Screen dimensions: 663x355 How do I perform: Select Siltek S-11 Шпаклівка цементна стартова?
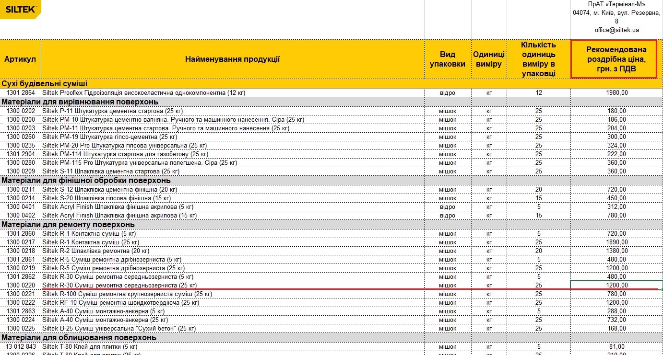click(x=233, y=171)
